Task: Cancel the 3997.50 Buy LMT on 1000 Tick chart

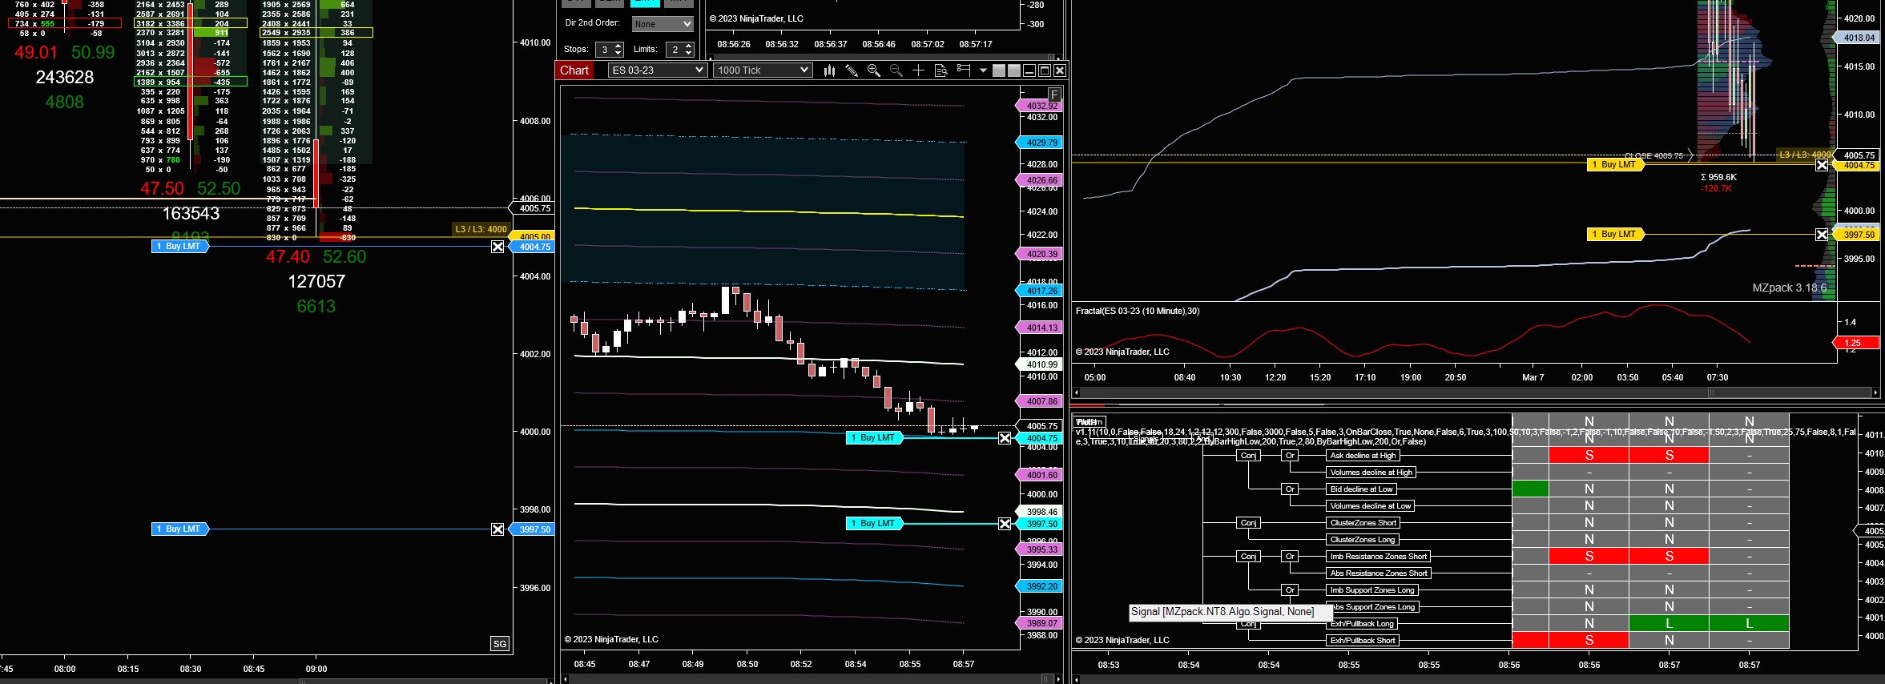Action: (x=1005, y=524)
